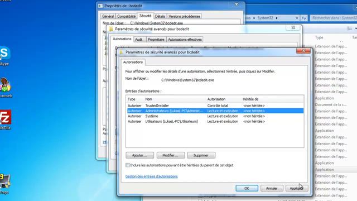Open the Explorer address bar history dropdown
The width and height of the screenshot is (357, 201).
297,18
